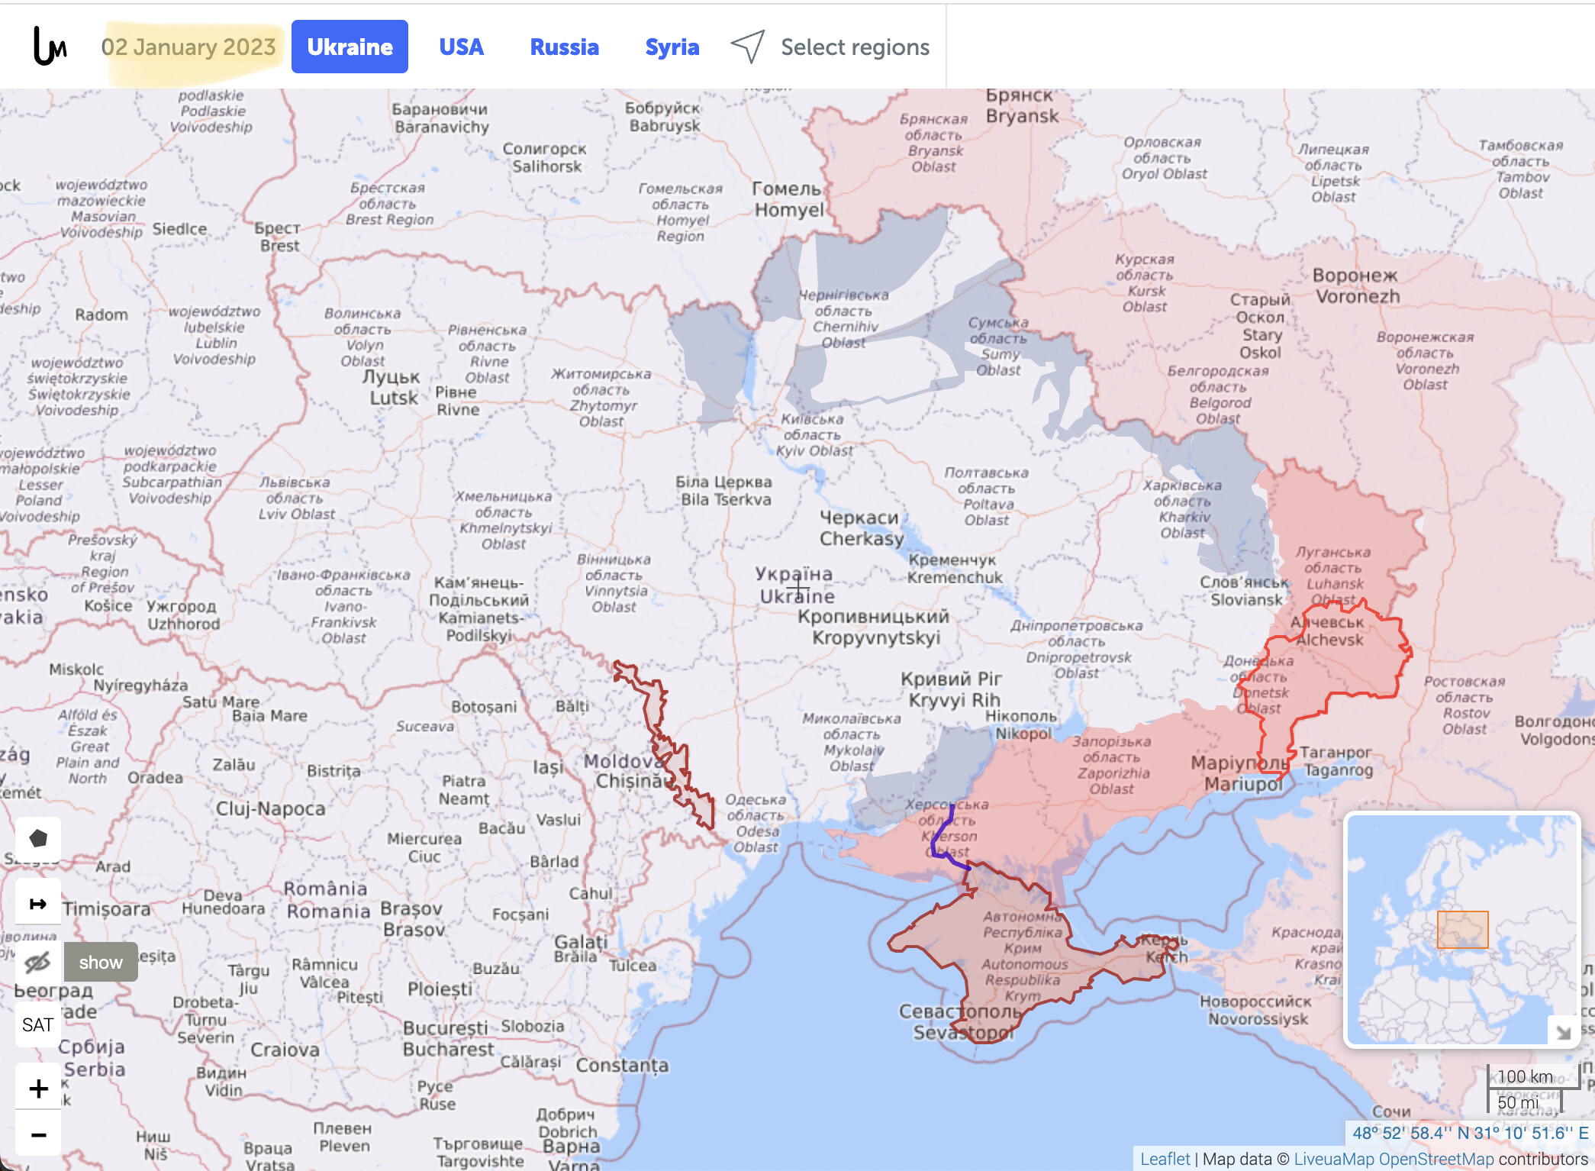The height and width of the screenshot is (1171, 1595).
Task: Select the polygon draw tool
Action: tap(38, 838)
